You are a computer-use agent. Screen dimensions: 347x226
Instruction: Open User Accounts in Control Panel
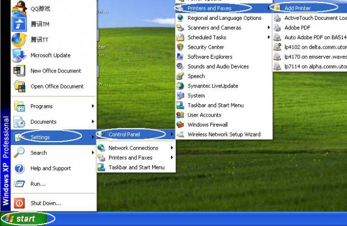204,115
